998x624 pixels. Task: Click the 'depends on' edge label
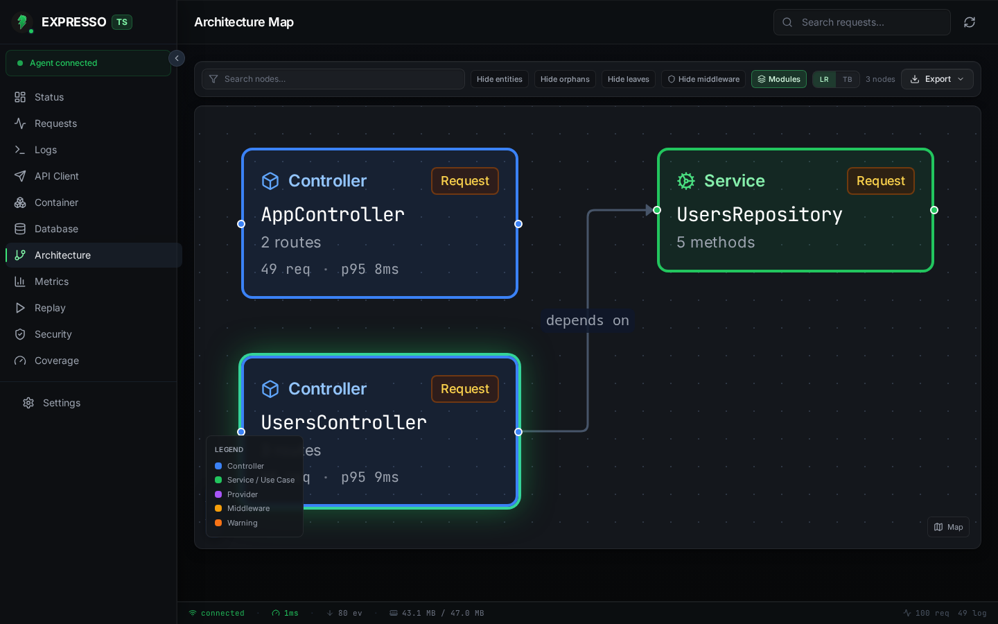point(588,320)
